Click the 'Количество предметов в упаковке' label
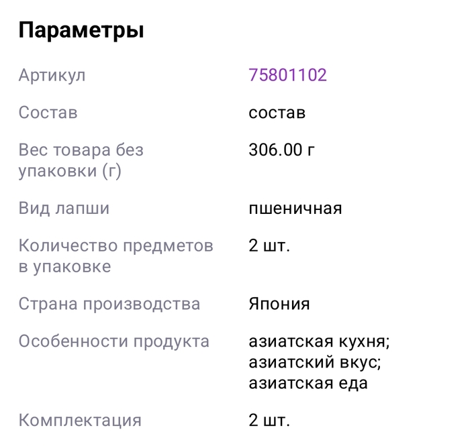Image resolution: width=470 pixels, height=446 pixels. click(115, 256)
